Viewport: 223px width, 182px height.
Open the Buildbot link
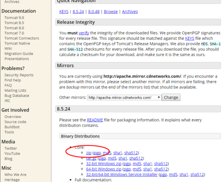12,127
